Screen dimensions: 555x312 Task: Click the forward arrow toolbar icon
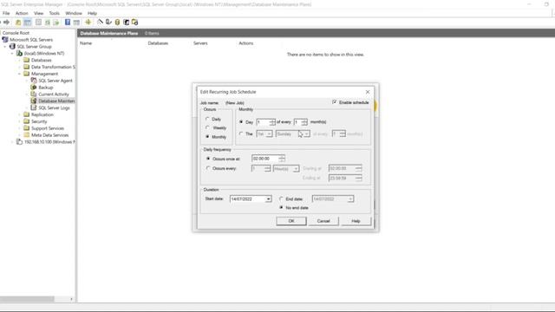6,23
